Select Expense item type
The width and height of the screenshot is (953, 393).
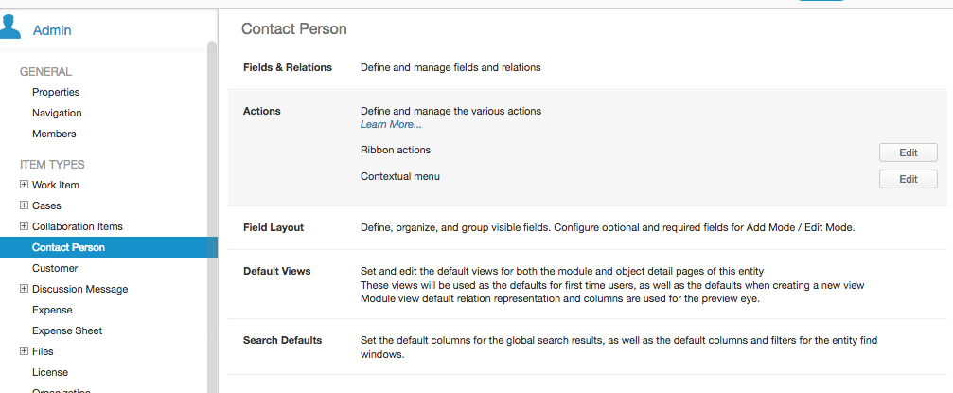point(52,310)
